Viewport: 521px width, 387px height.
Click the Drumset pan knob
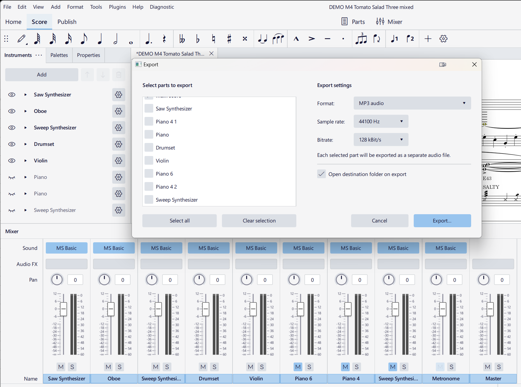coord(199,280)
